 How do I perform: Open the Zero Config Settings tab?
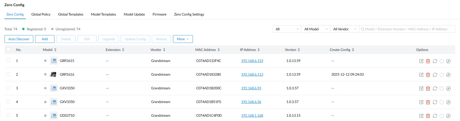(x=189, y=14)
